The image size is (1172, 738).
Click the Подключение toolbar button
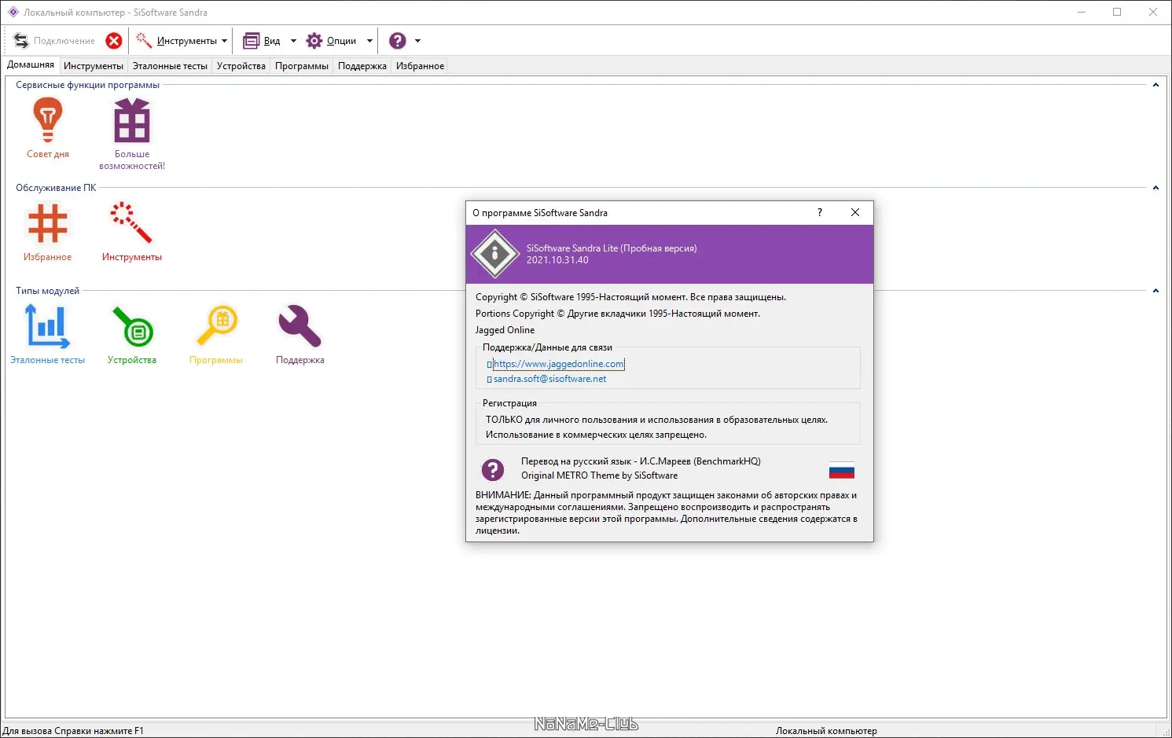click(x=54, y=41)
